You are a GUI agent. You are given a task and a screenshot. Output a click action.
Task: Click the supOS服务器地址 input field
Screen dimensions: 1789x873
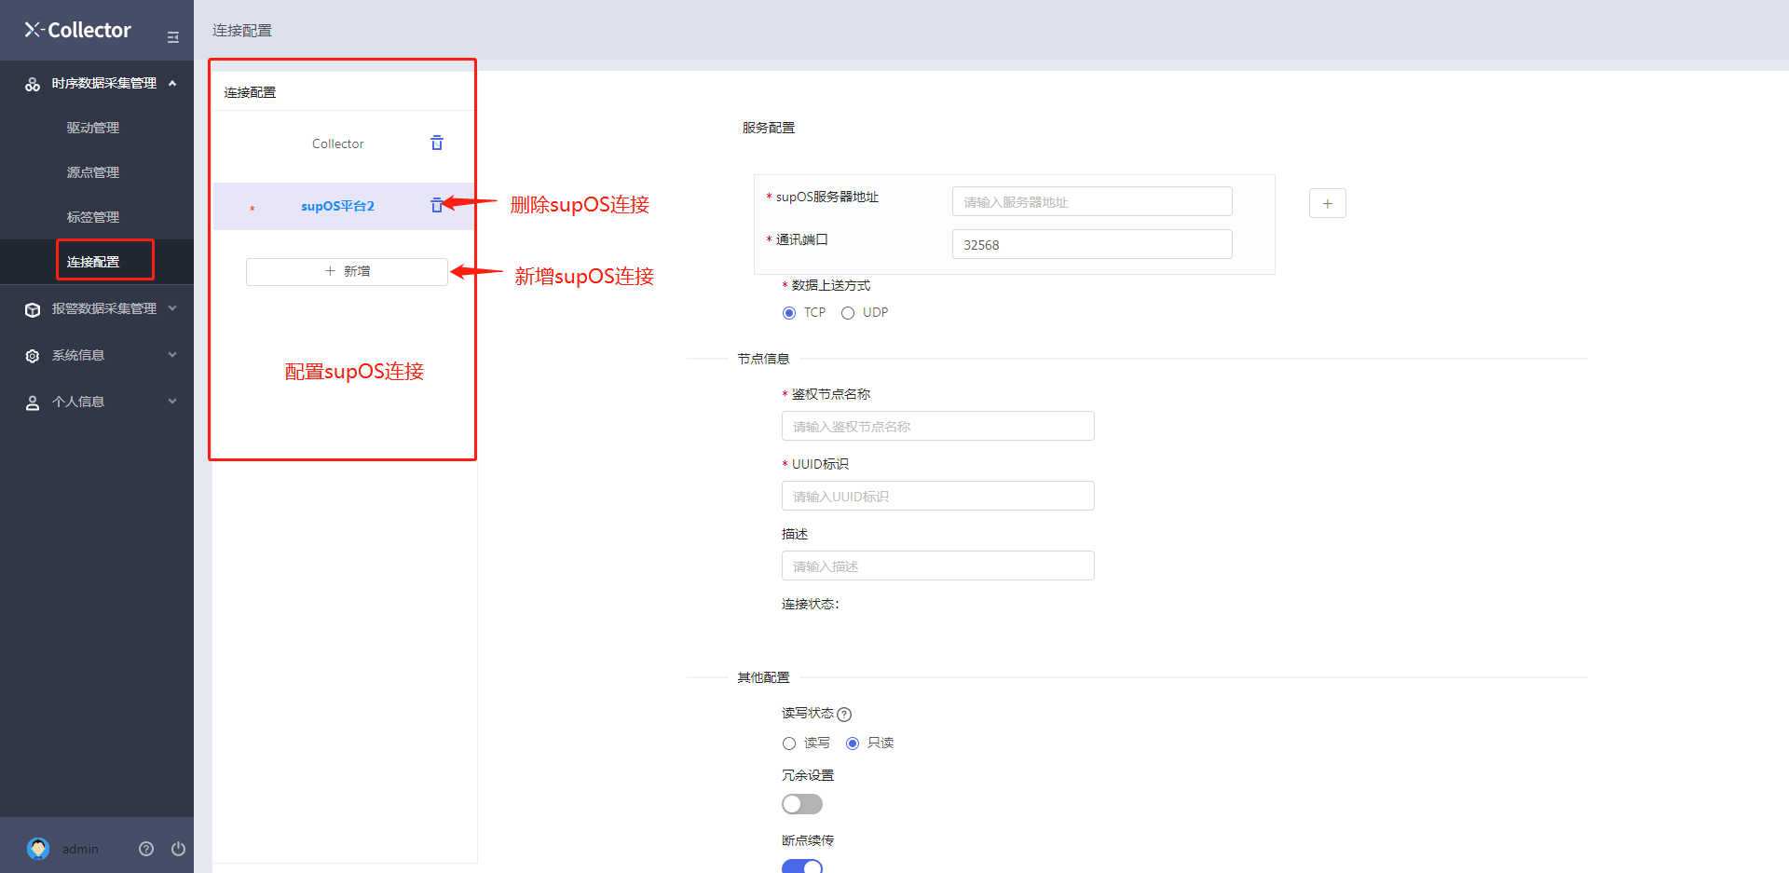click(x=1091, y=202)
